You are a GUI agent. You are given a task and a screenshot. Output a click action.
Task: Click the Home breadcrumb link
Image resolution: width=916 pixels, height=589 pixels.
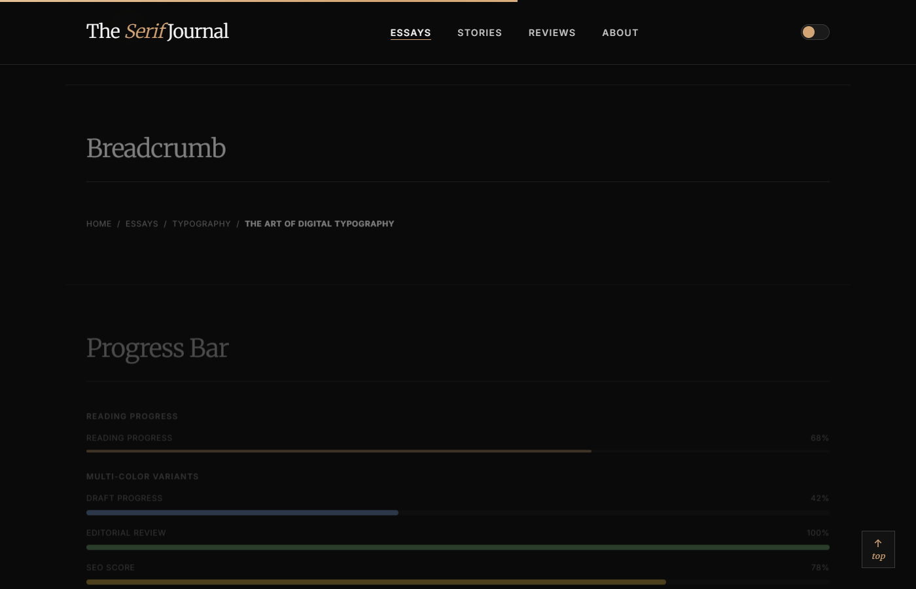(99, 224)
